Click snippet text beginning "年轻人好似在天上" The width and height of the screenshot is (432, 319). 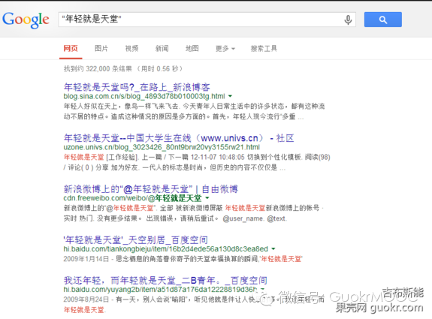(x=195, y=112)
